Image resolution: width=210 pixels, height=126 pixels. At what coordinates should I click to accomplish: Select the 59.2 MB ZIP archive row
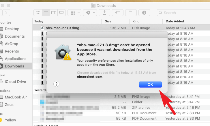click(121, 107)
